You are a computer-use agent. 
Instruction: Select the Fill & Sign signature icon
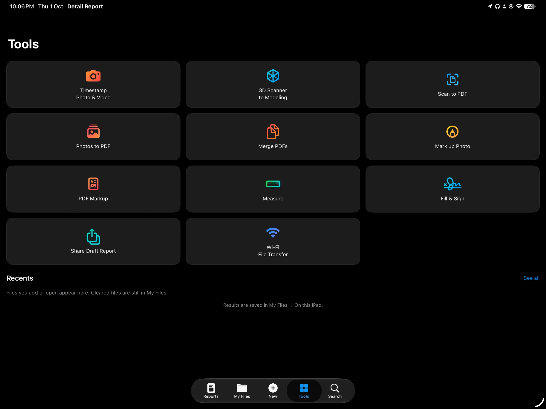pyautogui.click(x=452, y=184)
